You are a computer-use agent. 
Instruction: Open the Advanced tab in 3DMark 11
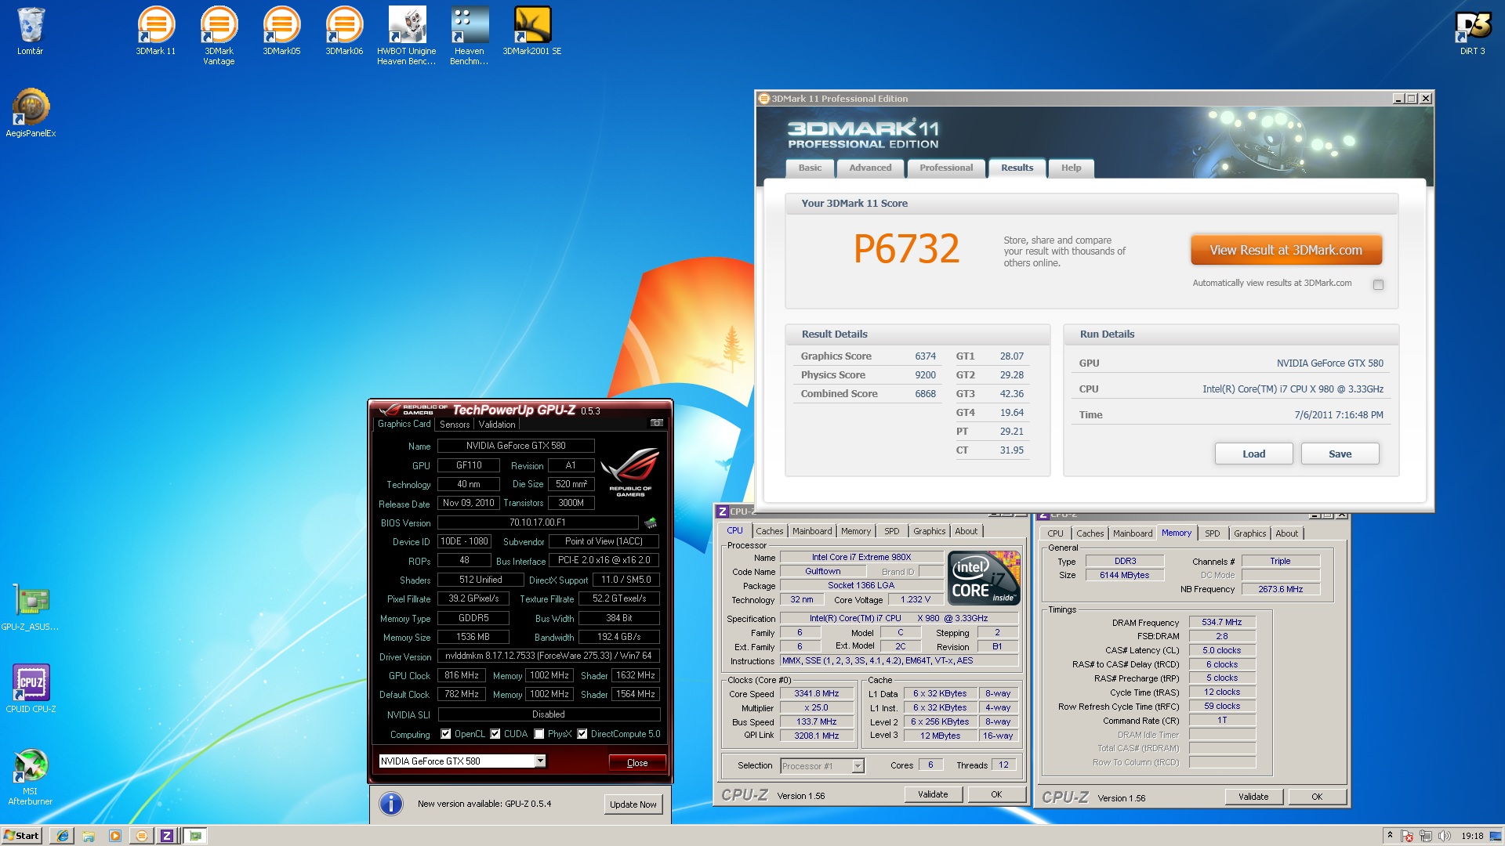(x=870, y=168)
